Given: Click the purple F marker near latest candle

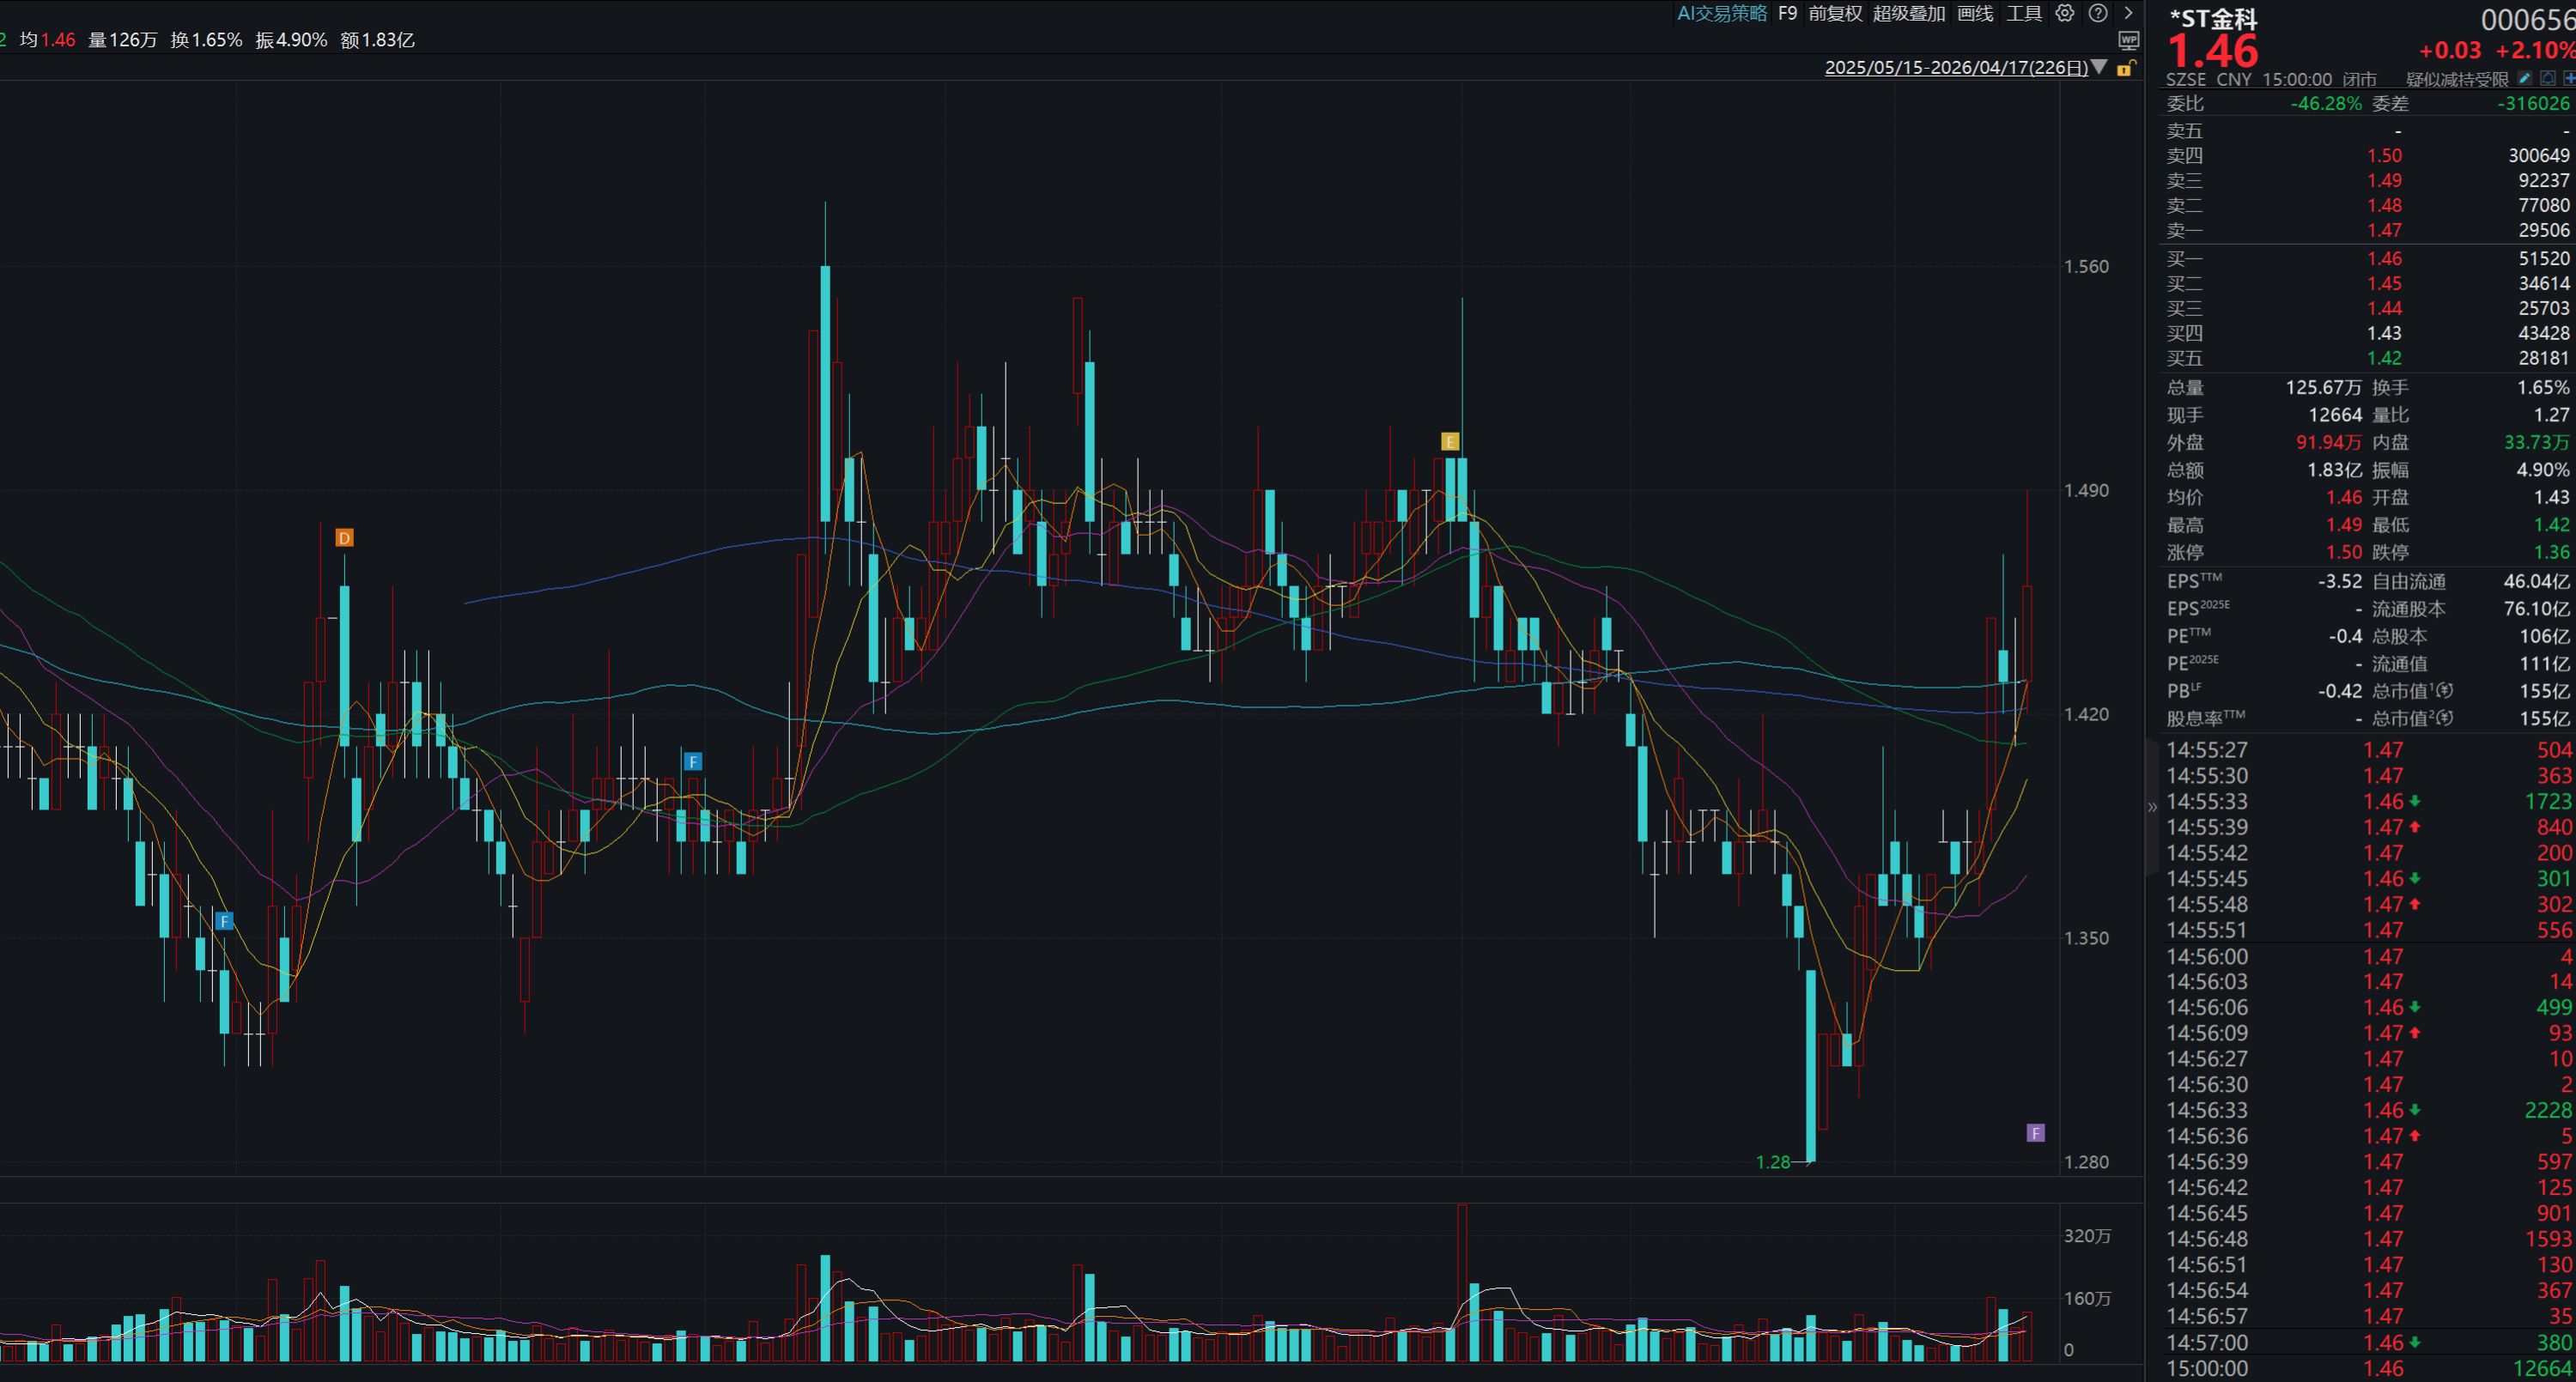Looking at the screenshot, I should (2035, 1133).
